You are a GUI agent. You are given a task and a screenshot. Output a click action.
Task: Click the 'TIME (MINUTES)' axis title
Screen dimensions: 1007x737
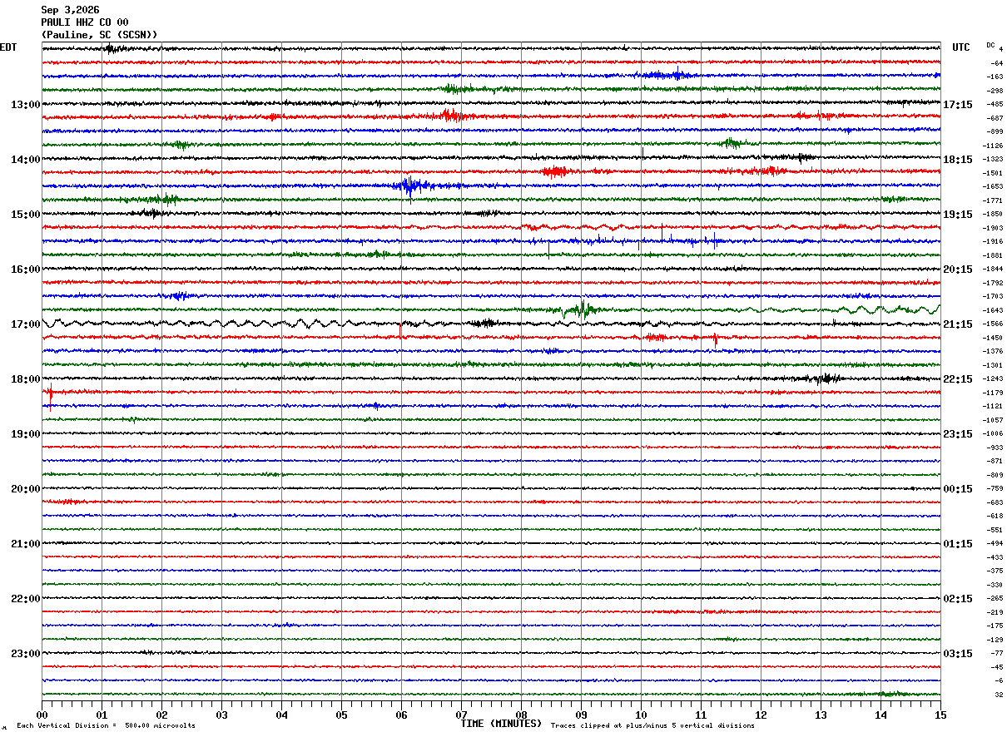[501, 724]
